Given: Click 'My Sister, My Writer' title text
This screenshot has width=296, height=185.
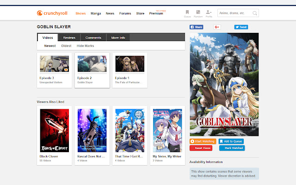Looking at the screenshot, I should tap(167, 156).
